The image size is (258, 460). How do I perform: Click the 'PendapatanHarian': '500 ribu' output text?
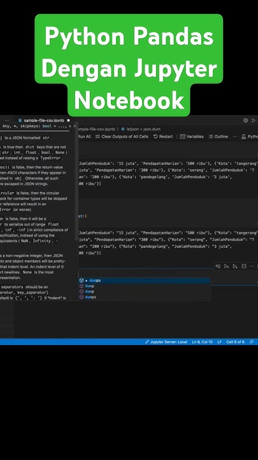(x=175, y=163)
